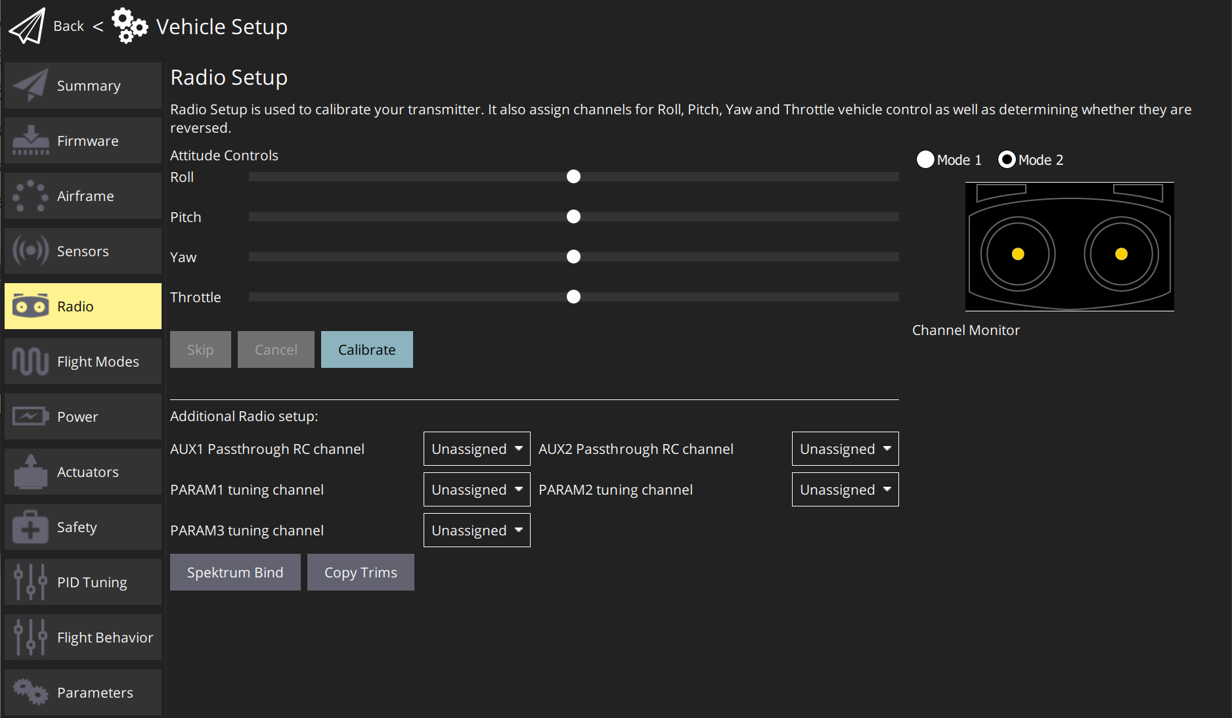Click the paper plane Back icon
This screenshot has width=1232, height=718.
tap(27, 26)
